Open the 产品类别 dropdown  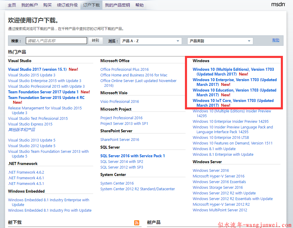pos(220,41)
